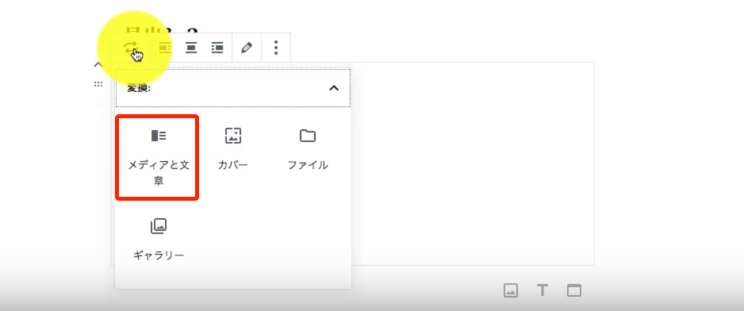The height and width of the screenshot is (311, 744).
Task: Select the align center toolbar icon
Action: click(190, 48)
